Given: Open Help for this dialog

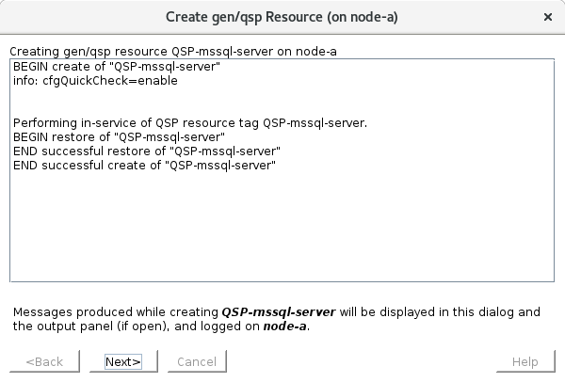Looking at the screenshot, I should point(525,361).
